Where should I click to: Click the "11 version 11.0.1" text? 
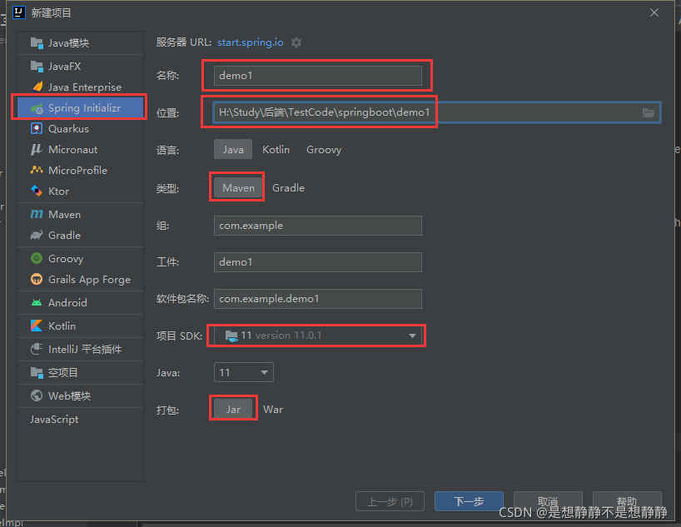click(x=281, y=336)
